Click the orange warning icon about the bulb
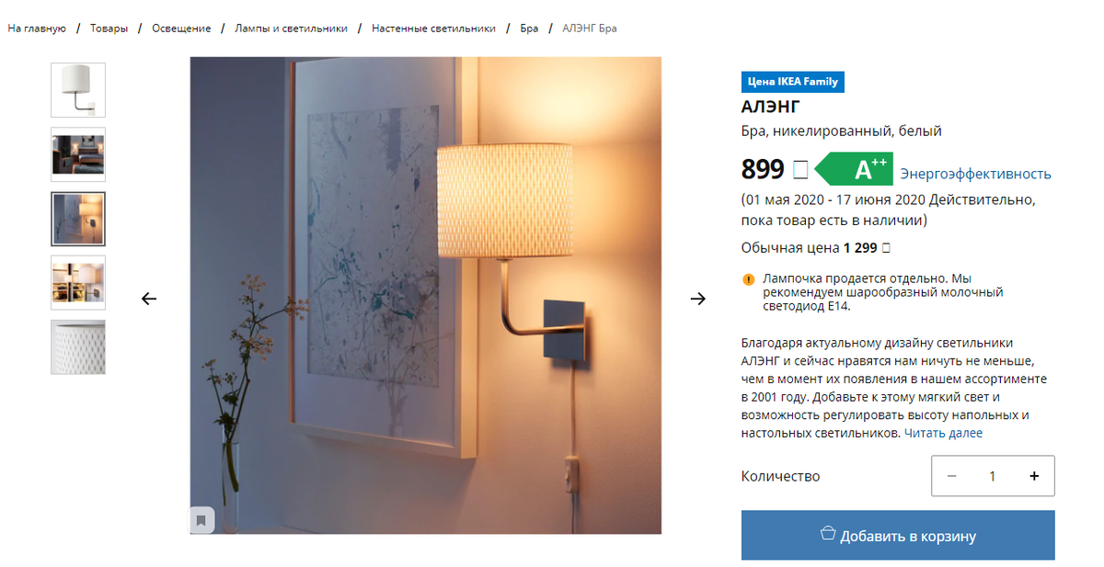The width and height of the screenshot is (1104, 567). point(748,279)
